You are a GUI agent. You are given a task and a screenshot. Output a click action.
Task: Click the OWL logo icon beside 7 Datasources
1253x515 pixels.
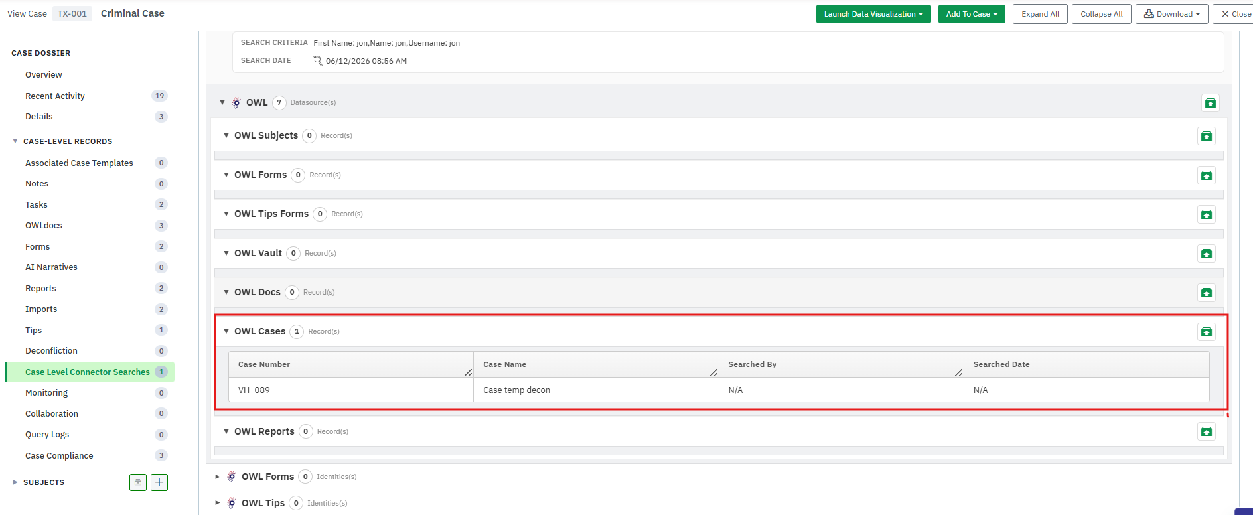coord(236,102)
